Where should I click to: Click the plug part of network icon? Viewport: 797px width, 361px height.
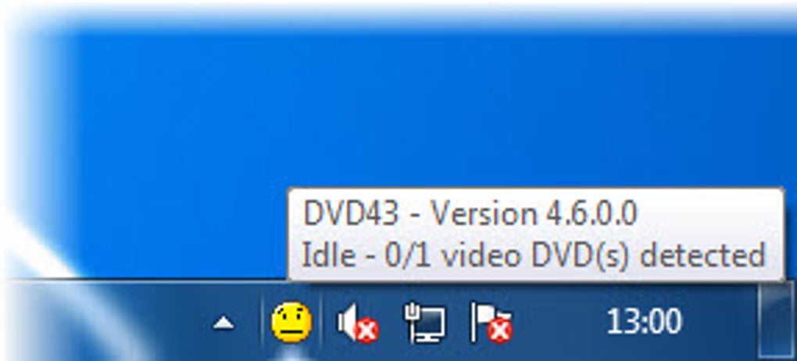[x=411, y=314]
